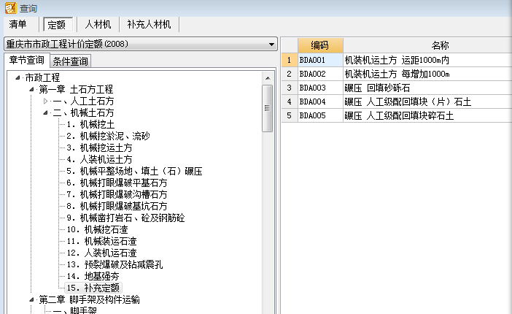Switch to the 定额 tab
This screenshot has height=314, width=512.
(x=58, y=25)
